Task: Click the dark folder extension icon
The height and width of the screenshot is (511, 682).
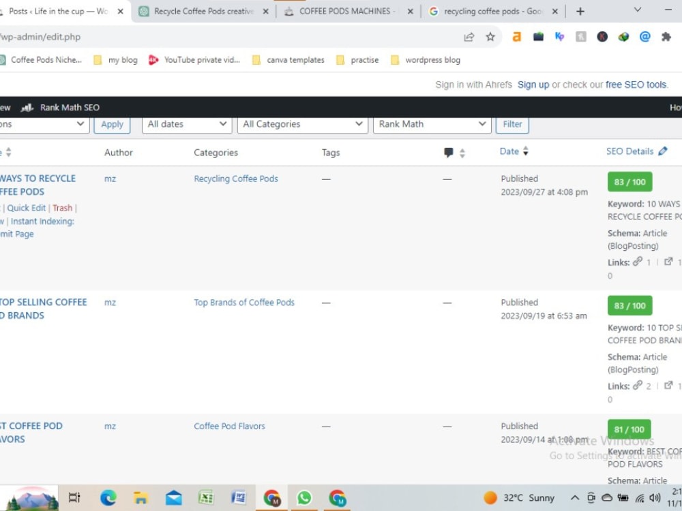Action: [x=538, y=37]
